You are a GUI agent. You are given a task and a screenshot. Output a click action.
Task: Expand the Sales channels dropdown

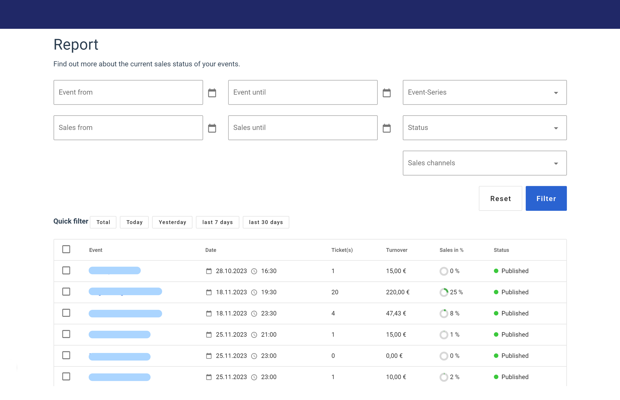[484, 163]
